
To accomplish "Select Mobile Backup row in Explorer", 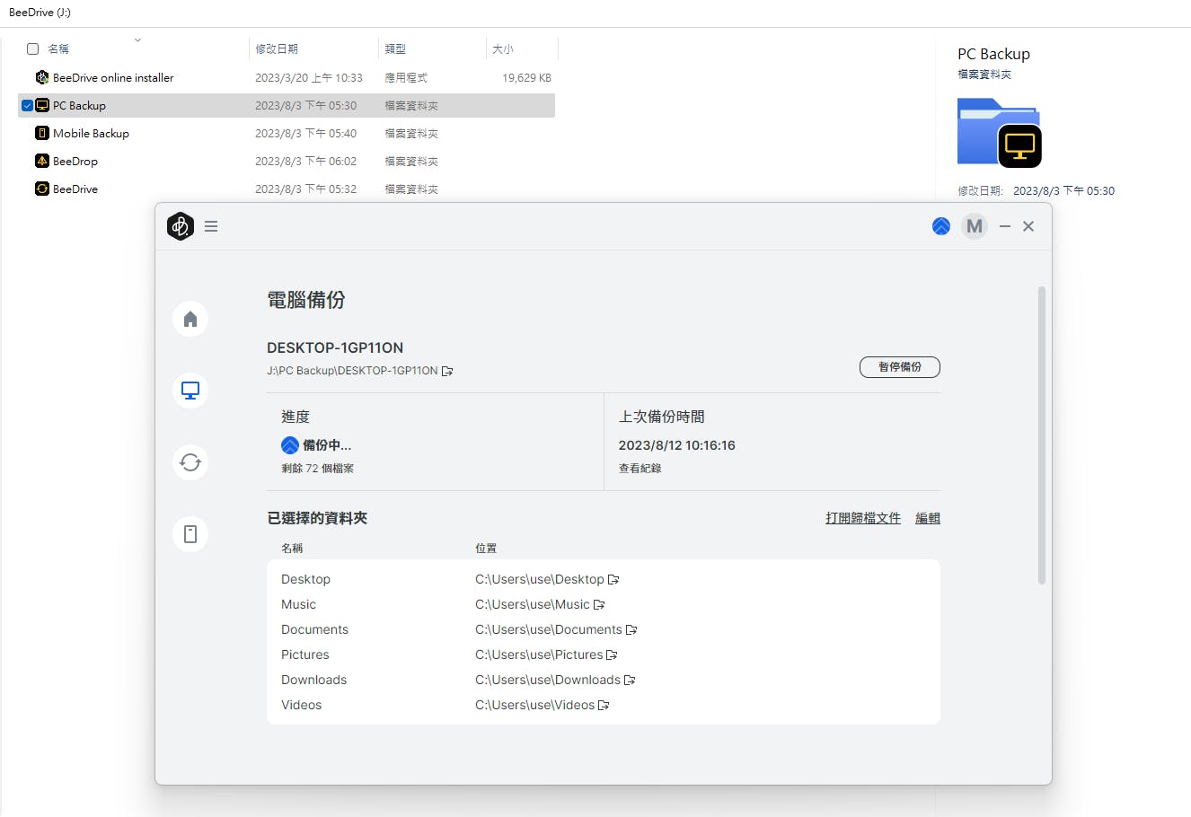I will pyautogui.click(x=287, y=133).
